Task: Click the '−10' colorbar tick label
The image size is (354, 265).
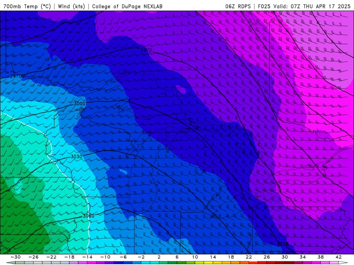Action: [105, 257]
